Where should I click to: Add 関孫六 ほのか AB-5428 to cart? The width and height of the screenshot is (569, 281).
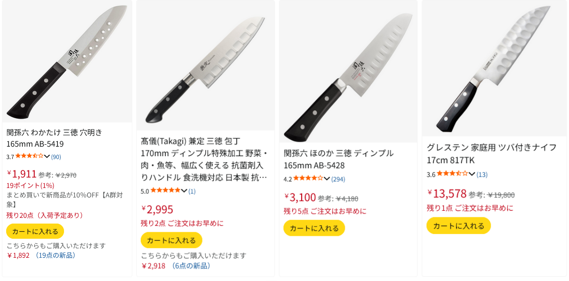pos(314,228)
